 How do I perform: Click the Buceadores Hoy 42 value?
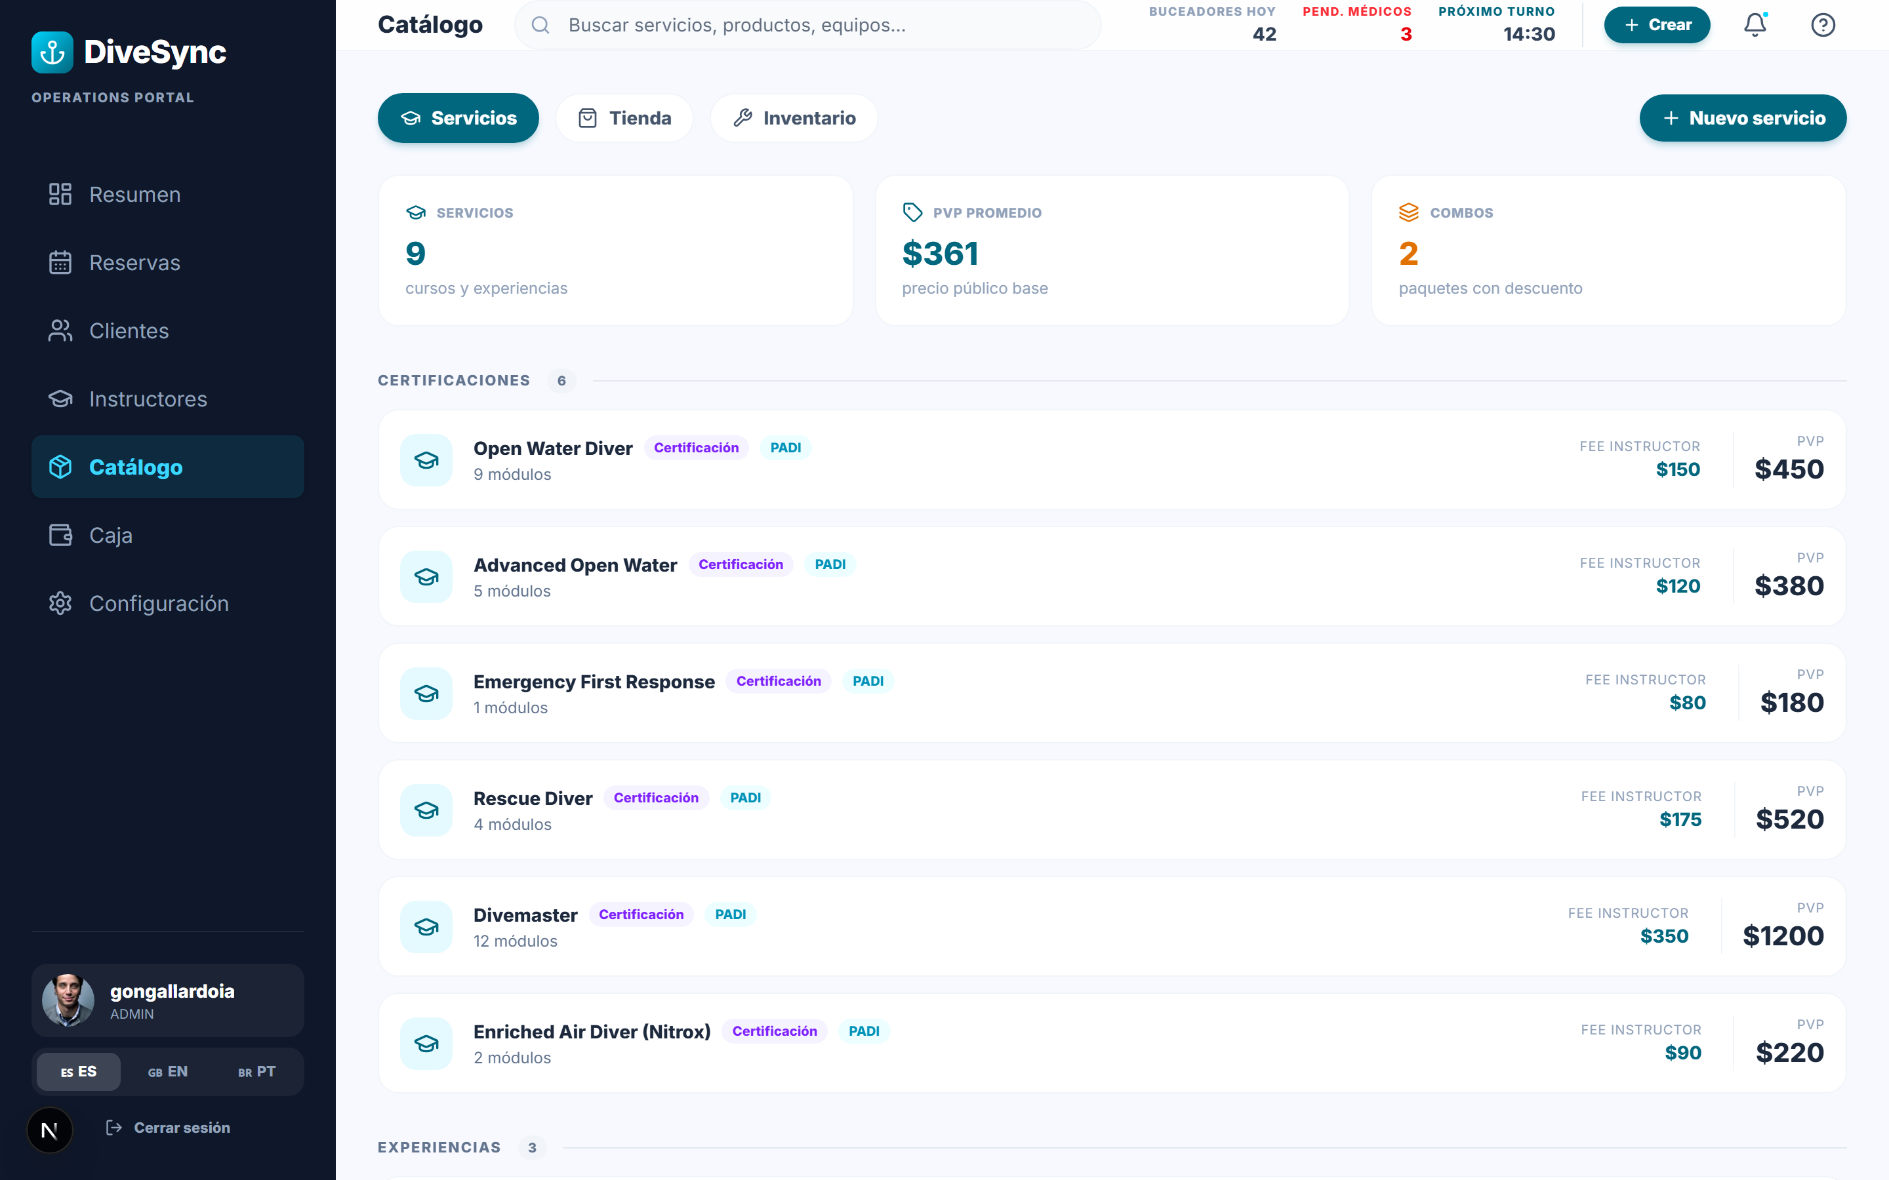1264,34
